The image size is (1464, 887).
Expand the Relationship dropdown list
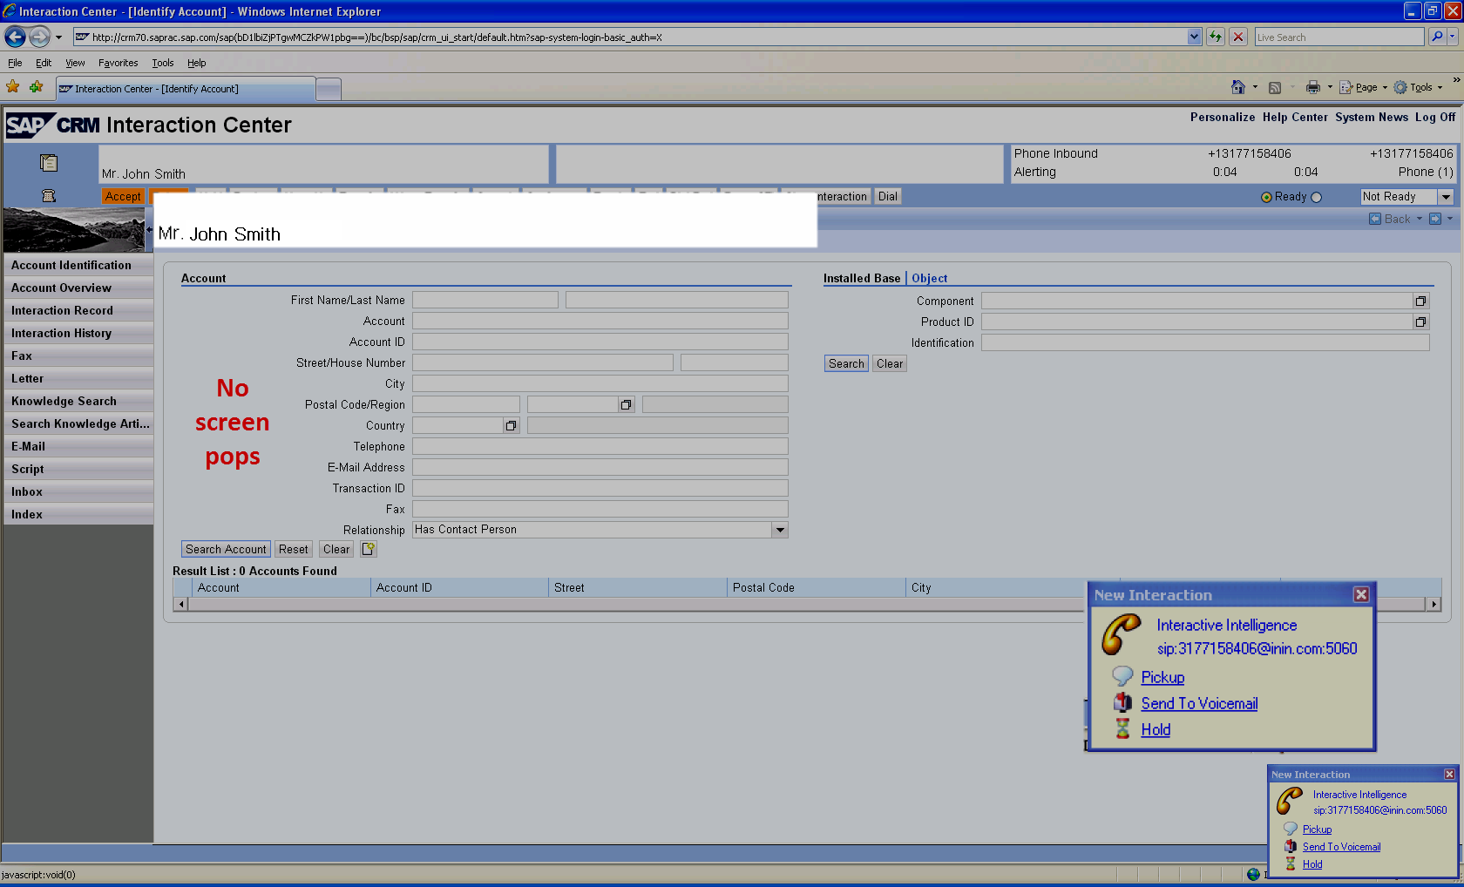coord(780,530)
